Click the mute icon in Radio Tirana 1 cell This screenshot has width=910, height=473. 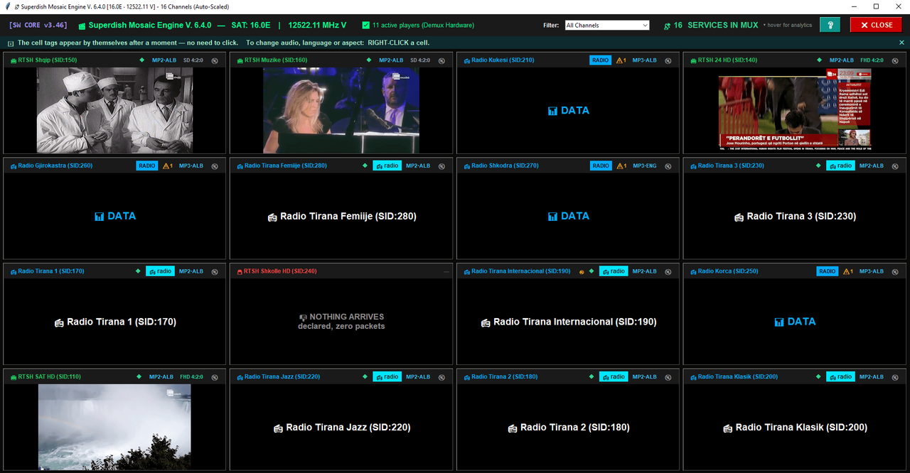215,271
